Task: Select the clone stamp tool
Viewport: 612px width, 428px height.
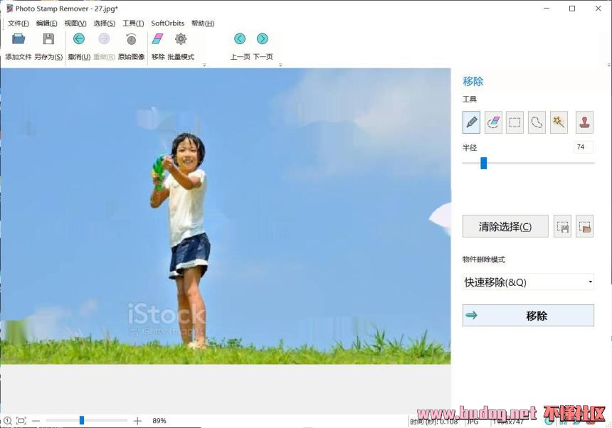Action: pos(584,122)
